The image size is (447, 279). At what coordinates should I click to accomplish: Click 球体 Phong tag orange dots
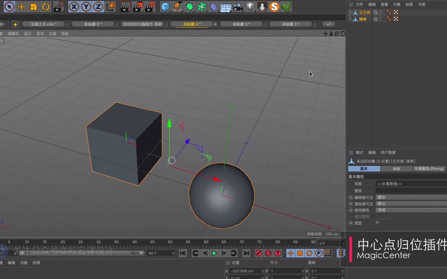[389, 19]
